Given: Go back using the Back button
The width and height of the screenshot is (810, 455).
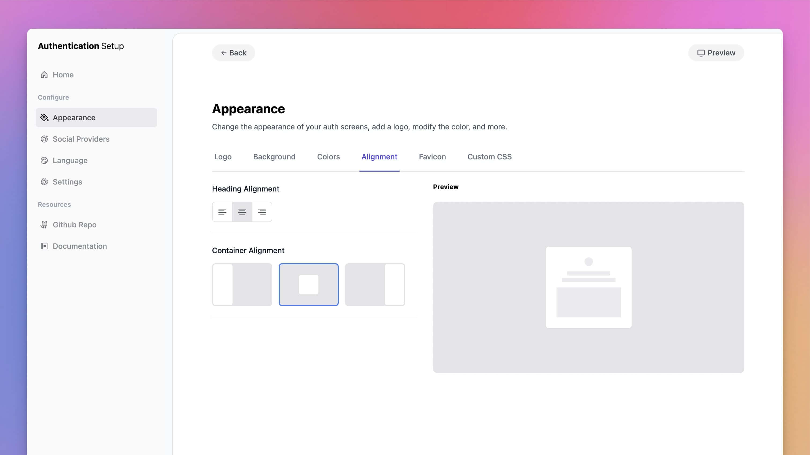Looking at the screenshot, I should pos(234,53).
